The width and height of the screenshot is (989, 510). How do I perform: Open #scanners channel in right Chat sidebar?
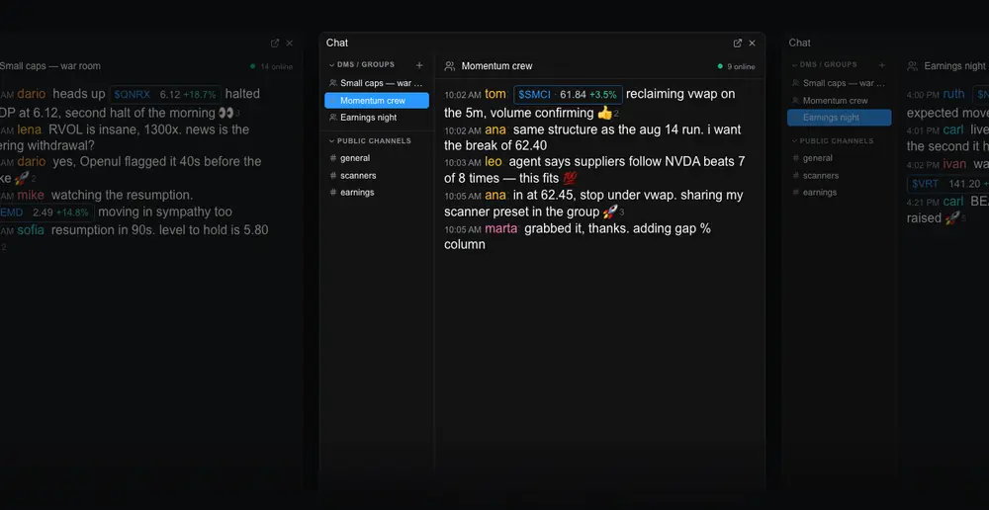point(840,175)
